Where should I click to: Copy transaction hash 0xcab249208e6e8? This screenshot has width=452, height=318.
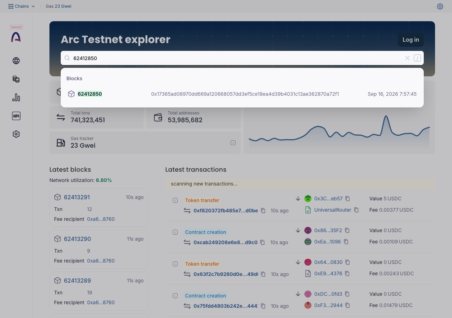coord(262,242)
